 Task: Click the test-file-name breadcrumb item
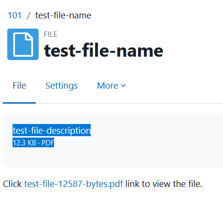63,16
